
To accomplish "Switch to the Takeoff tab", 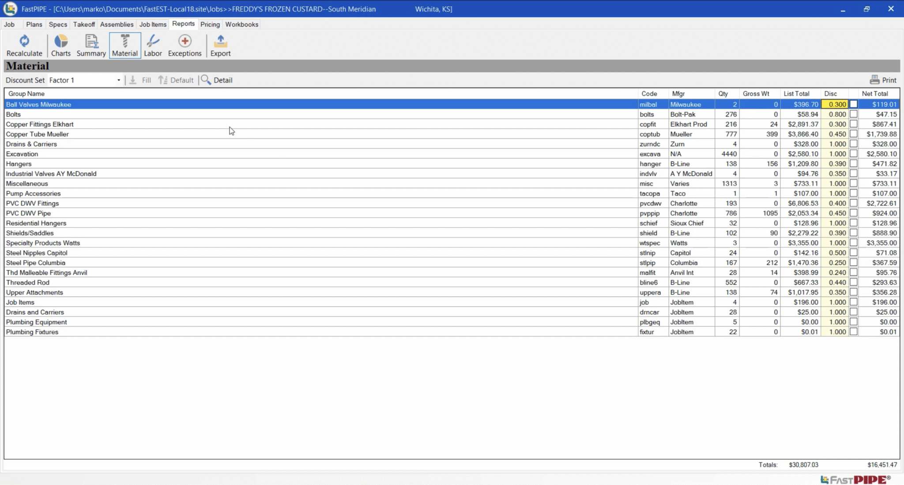I will coord(84,24).
